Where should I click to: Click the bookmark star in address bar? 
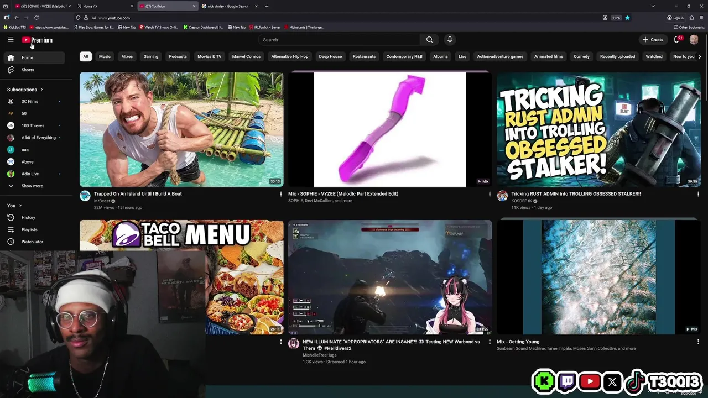tap(627, 18)
